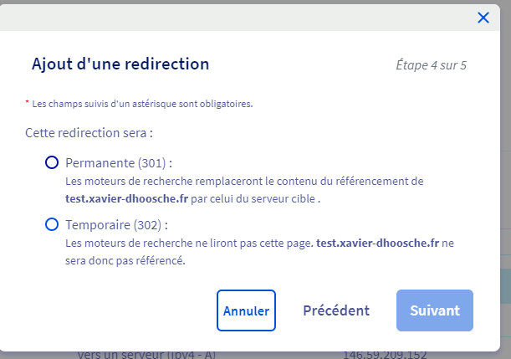Screen dimensions: 511x359
Task: Click the background "vers un serveur (ipv4 - A)" row
Action: pyautogui.click(x=146, y=355)
